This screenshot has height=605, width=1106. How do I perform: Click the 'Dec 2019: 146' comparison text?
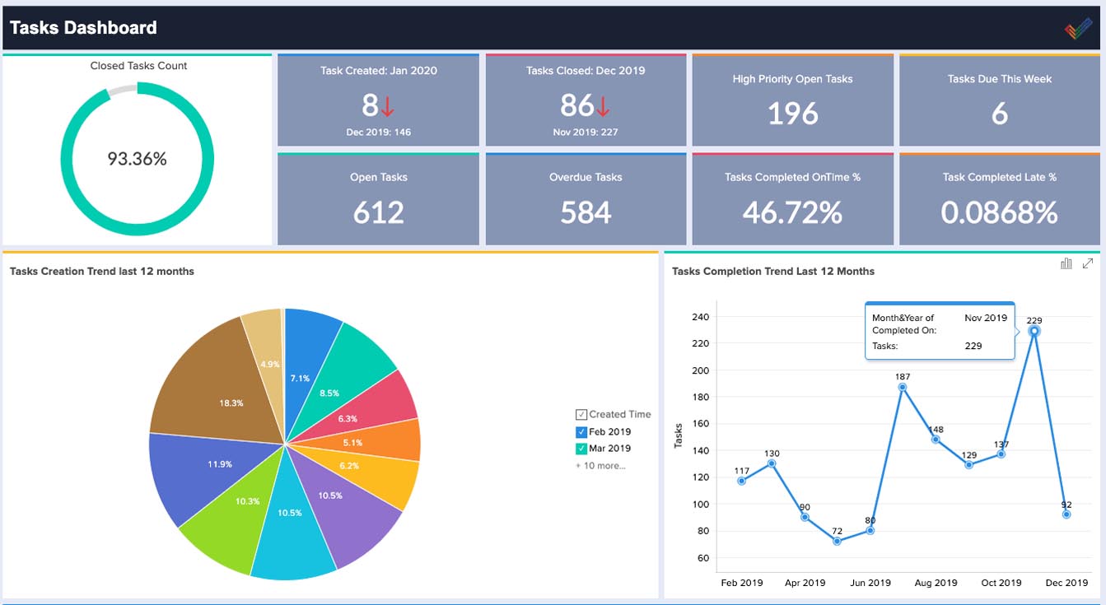(378, 133)
